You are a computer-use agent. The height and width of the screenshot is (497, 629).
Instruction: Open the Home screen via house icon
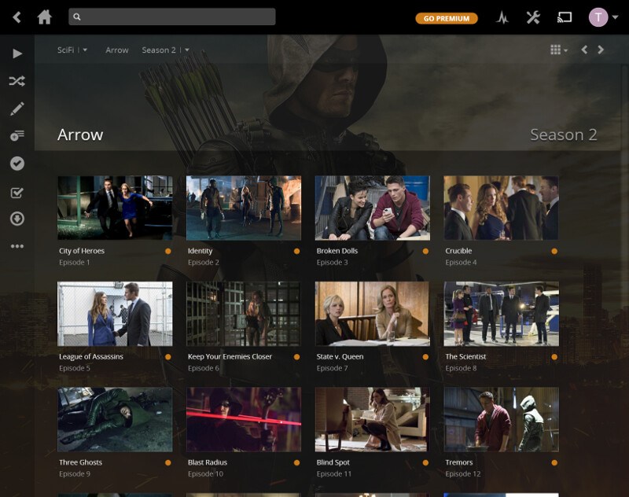click(44, 17)
